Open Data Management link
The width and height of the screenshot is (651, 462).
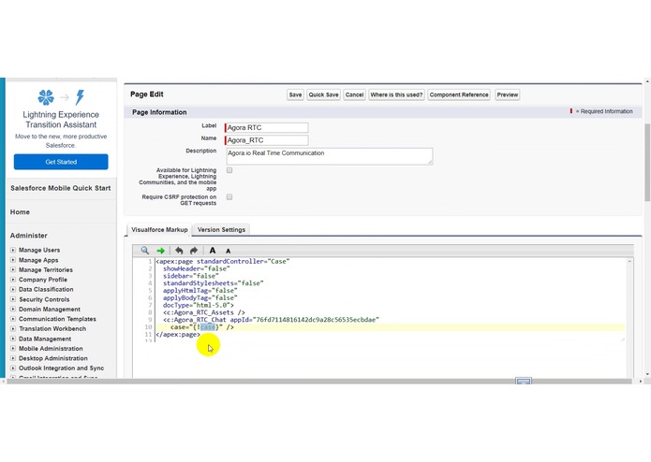click(x=45, y=339)
